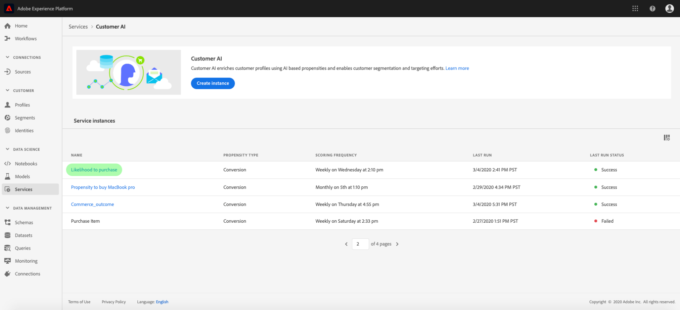Collapse the Customer section
This screenshot has width=680, height=310.
coord(7,90)
